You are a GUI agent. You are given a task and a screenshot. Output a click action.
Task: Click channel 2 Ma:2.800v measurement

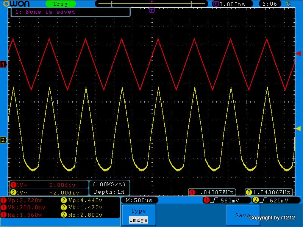pos(81,215)
